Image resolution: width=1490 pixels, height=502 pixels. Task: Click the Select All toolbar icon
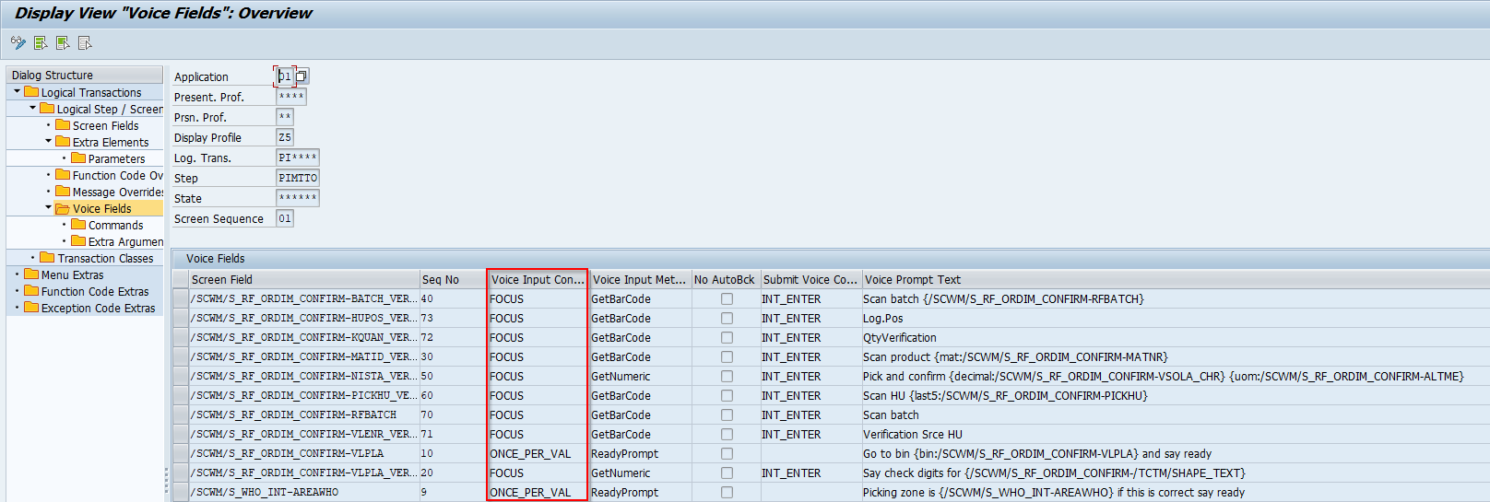pos(41,43)
